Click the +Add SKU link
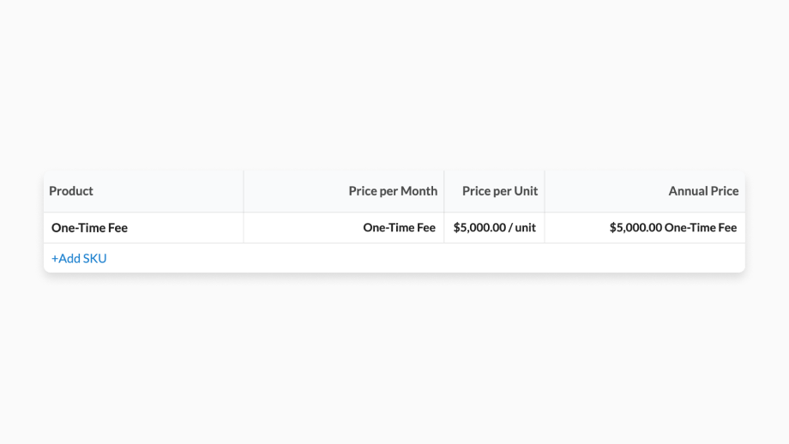The width and height of the screenshot is (789, 444). (79, 258)
